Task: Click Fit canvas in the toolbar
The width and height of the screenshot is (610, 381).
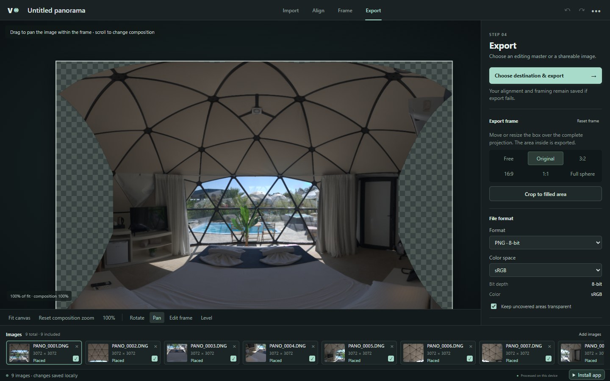Action: pos(19,318)
